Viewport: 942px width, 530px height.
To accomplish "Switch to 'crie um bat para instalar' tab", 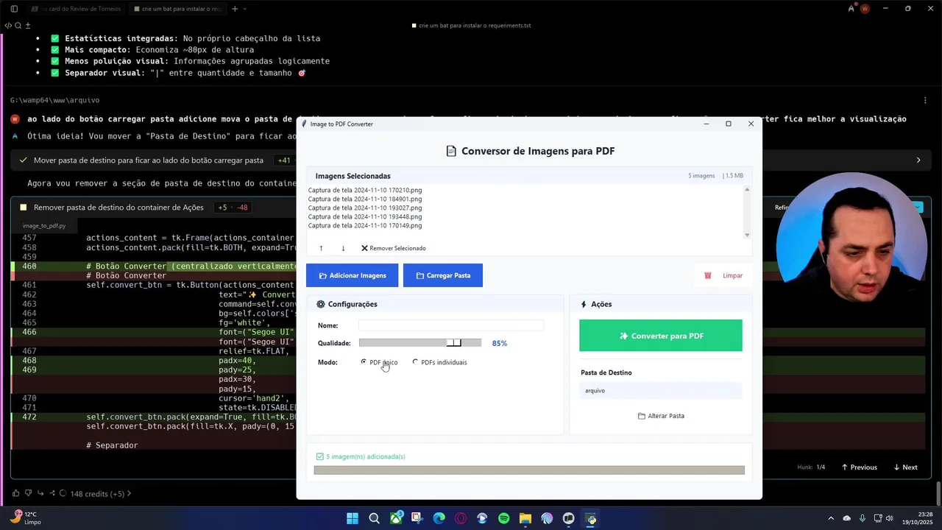I will click(177, 9).
